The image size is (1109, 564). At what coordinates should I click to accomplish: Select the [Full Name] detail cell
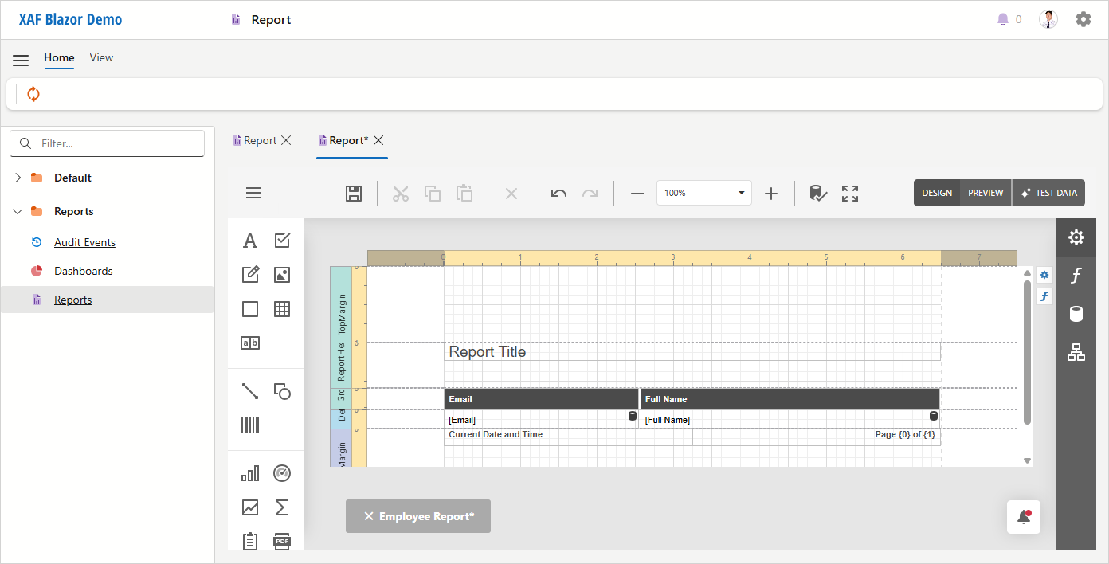(790, 419)
